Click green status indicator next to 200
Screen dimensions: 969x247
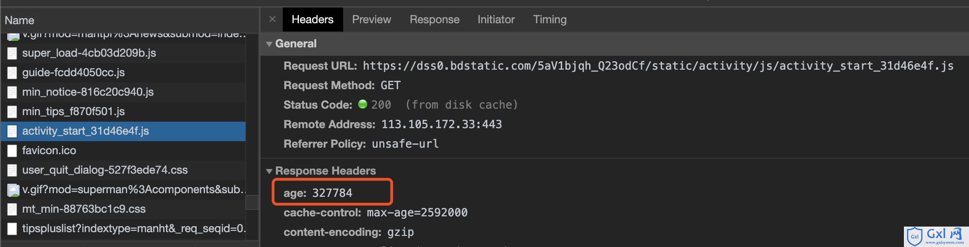pos(363,104)
